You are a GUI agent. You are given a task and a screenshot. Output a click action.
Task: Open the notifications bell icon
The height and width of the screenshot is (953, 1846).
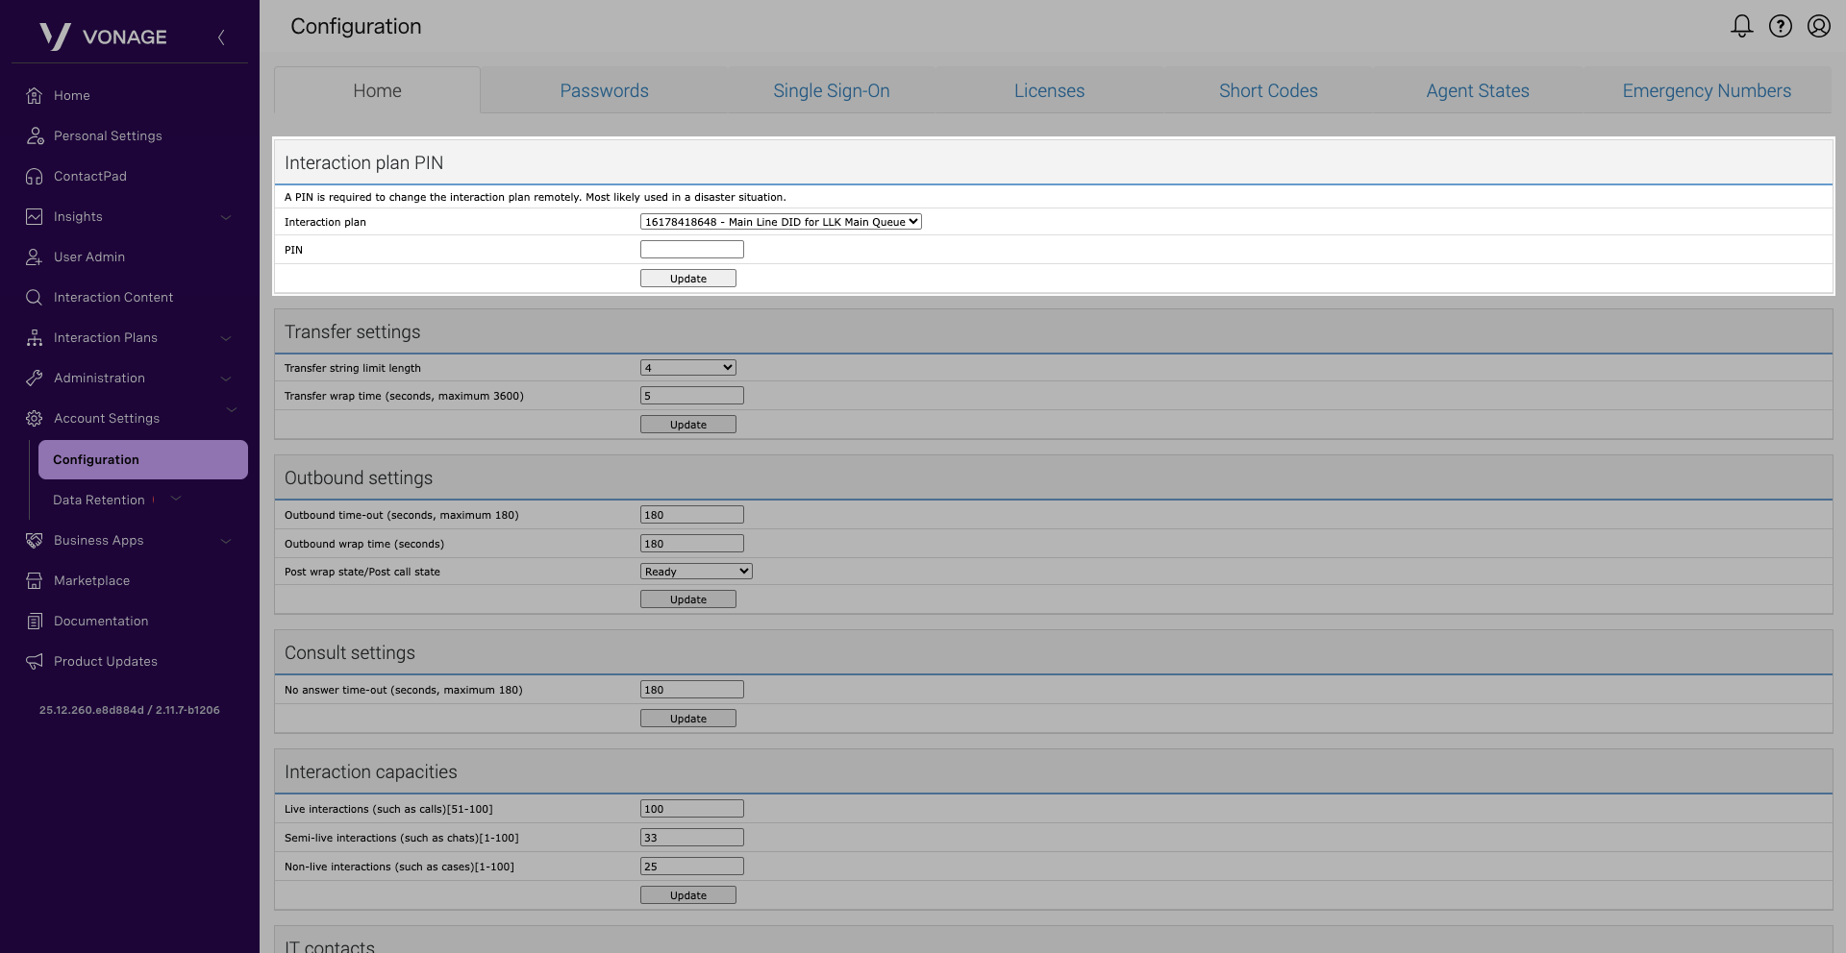[x=1741, y=26]
